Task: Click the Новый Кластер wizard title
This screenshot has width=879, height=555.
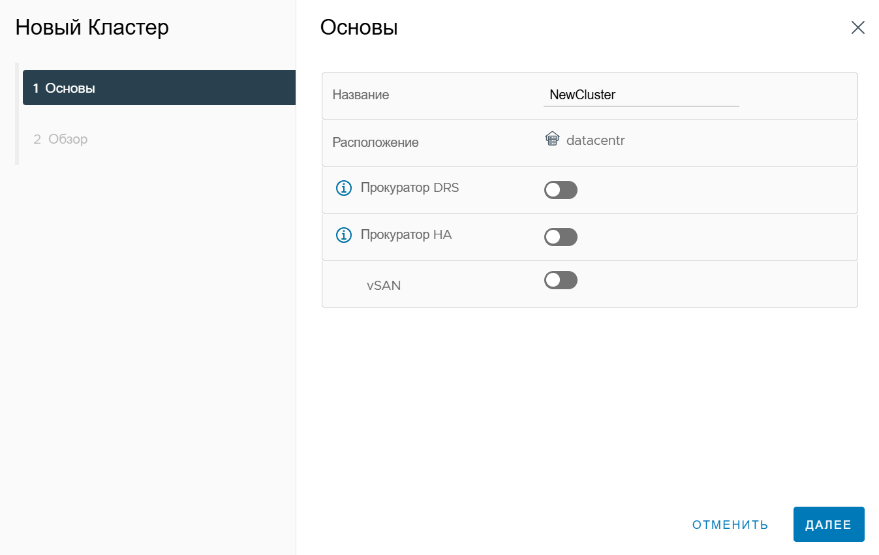Action: coord(92,27)
